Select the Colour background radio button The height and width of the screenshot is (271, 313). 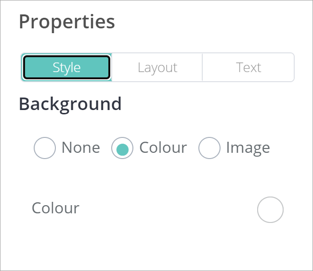tap(122, 148)
